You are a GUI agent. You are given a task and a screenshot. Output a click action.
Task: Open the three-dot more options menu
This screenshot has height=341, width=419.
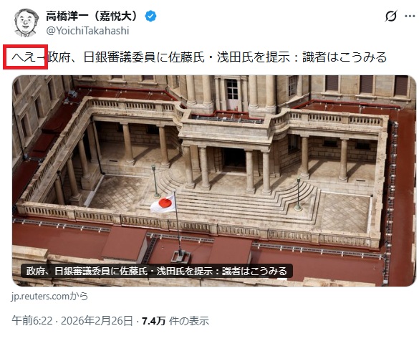click(x=410, y=16)
